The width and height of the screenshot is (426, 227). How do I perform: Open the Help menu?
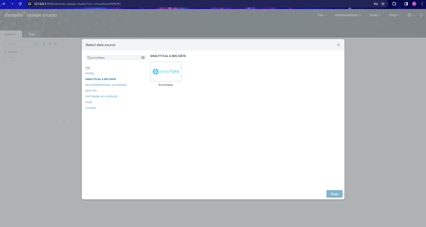click(x=394, y=15)
